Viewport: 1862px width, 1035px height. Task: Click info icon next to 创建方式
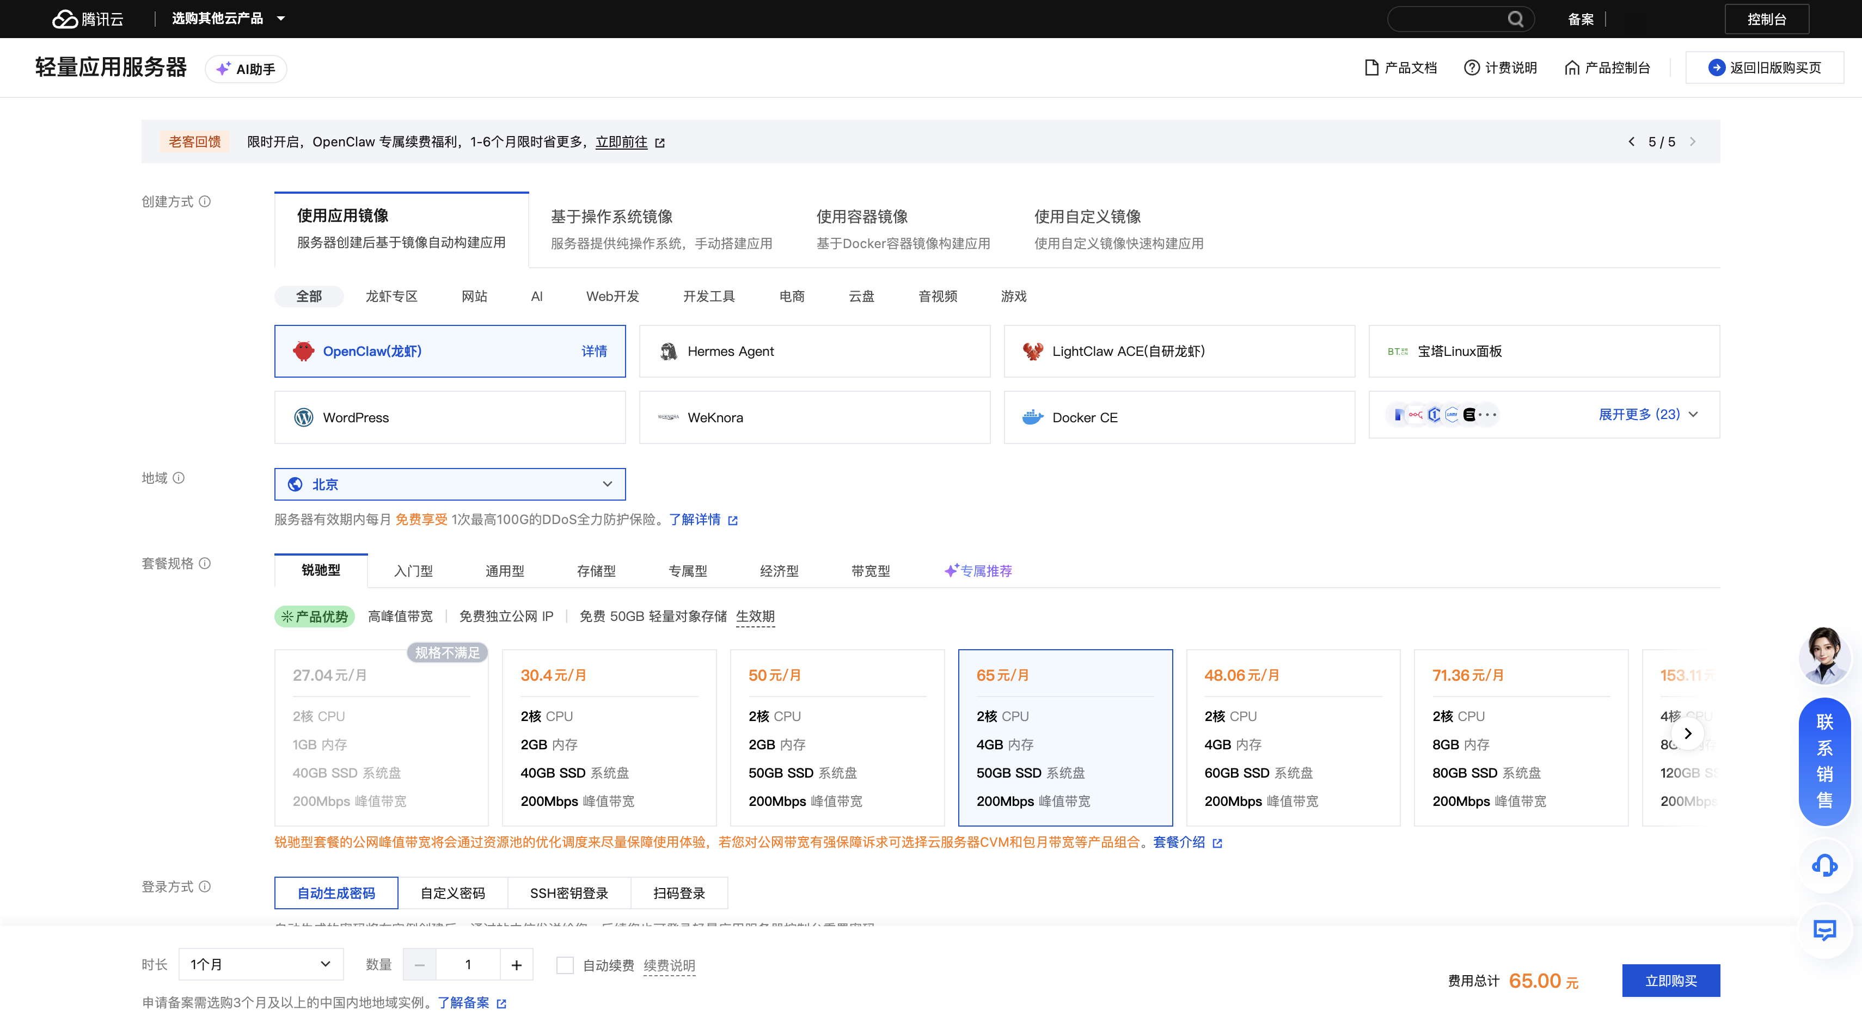(205, 201)
